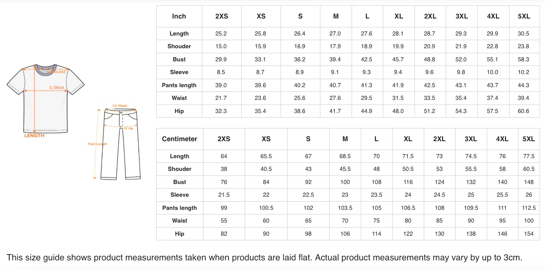This screenshot has height=270, width=545.
Task: Click the XL column header in the Inch table
Action: 399,16
